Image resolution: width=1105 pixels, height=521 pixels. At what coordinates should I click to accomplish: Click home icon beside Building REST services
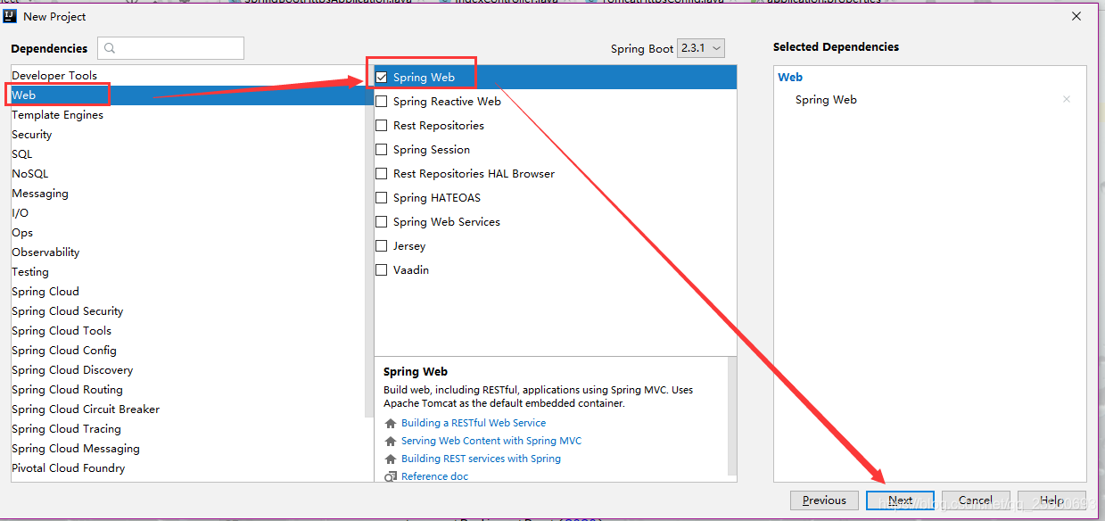391,459
